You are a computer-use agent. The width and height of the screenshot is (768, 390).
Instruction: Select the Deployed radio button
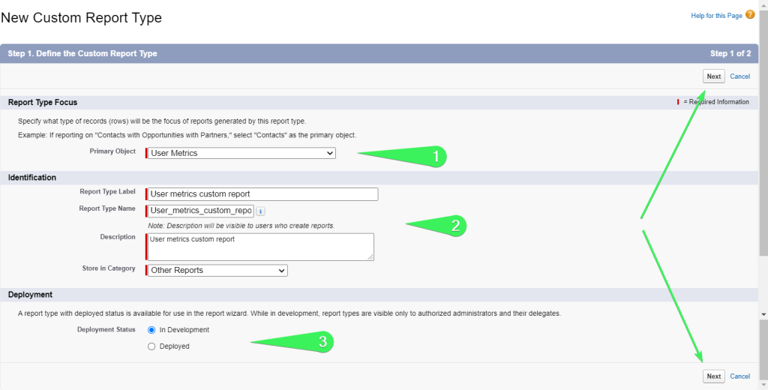click(151, 346)
